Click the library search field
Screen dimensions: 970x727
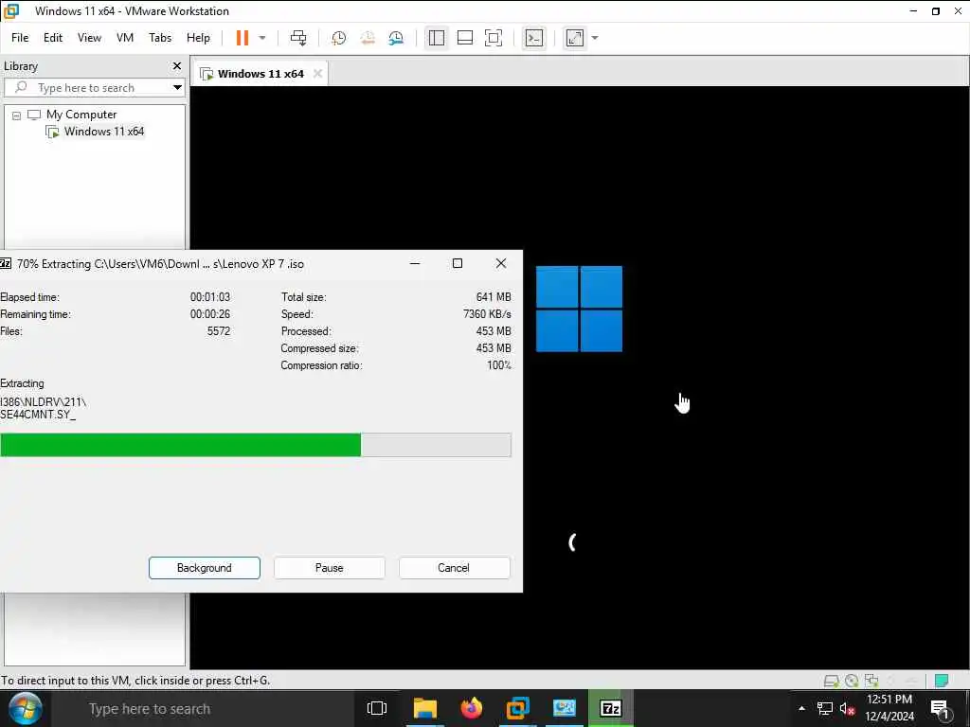[94, 88]
